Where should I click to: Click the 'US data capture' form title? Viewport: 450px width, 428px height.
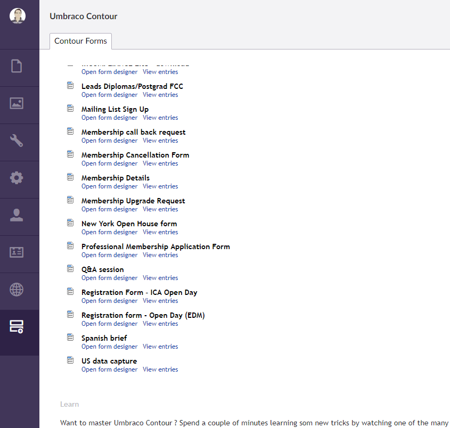(x=109, y=361)
